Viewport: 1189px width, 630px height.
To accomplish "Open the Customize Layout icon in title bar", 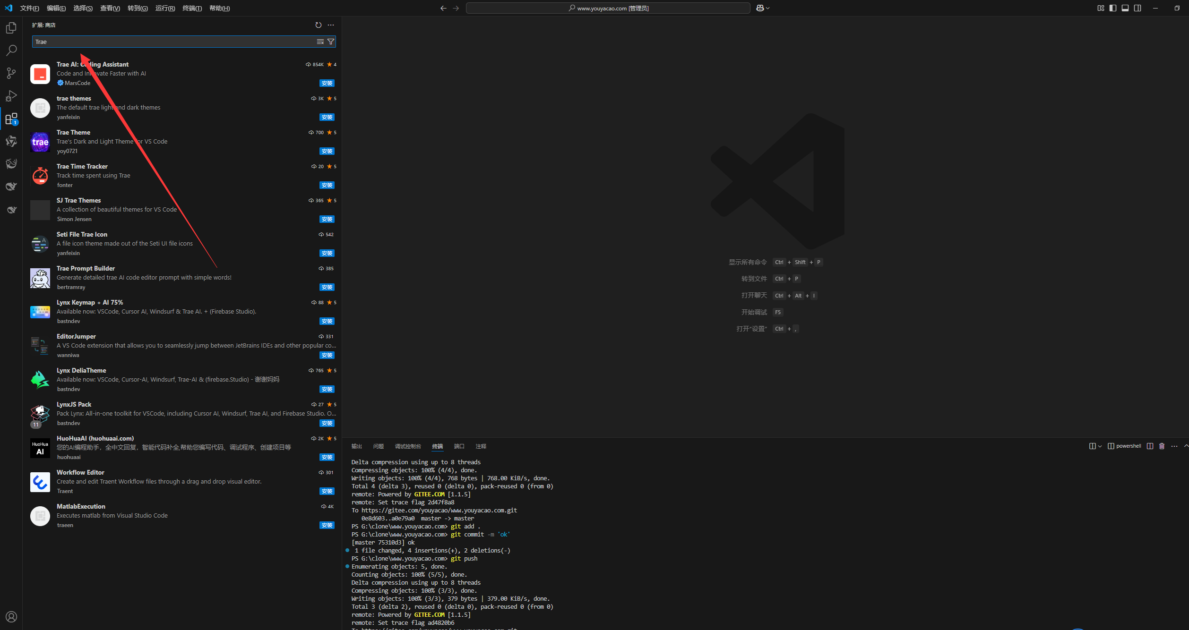I will (x=1101, y=8).
